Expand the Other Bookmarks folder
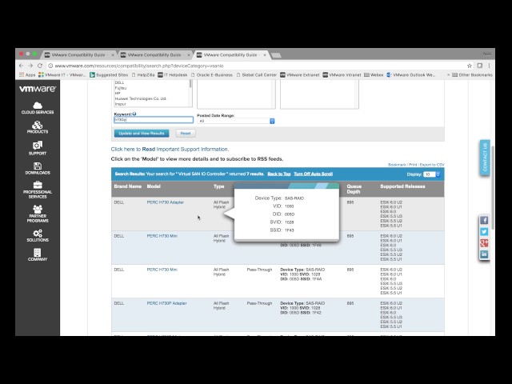 click(472, 74)
